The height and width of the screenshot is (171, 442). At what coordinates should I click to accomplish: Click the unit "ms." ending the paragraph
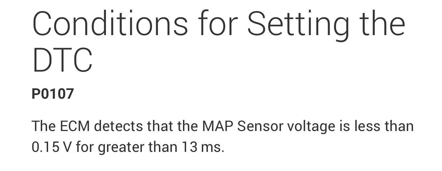point(213,147)
